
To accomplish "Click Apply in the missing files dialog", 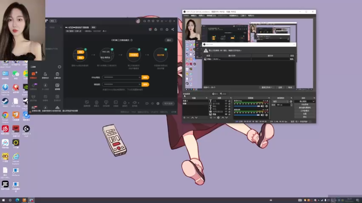I will click(280, 88).
